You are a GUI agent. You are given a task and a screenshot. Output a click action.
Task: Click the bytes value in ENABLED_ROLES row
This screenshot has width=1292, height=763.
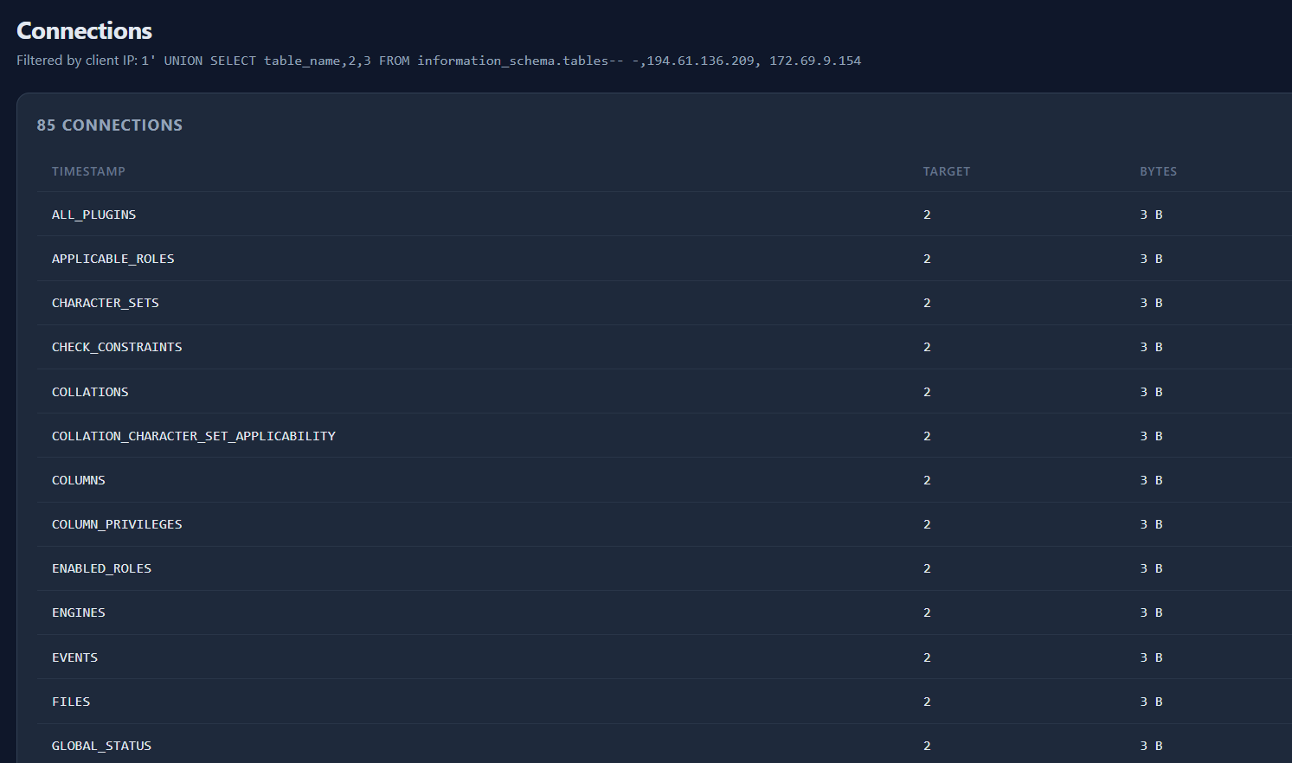1151,568
